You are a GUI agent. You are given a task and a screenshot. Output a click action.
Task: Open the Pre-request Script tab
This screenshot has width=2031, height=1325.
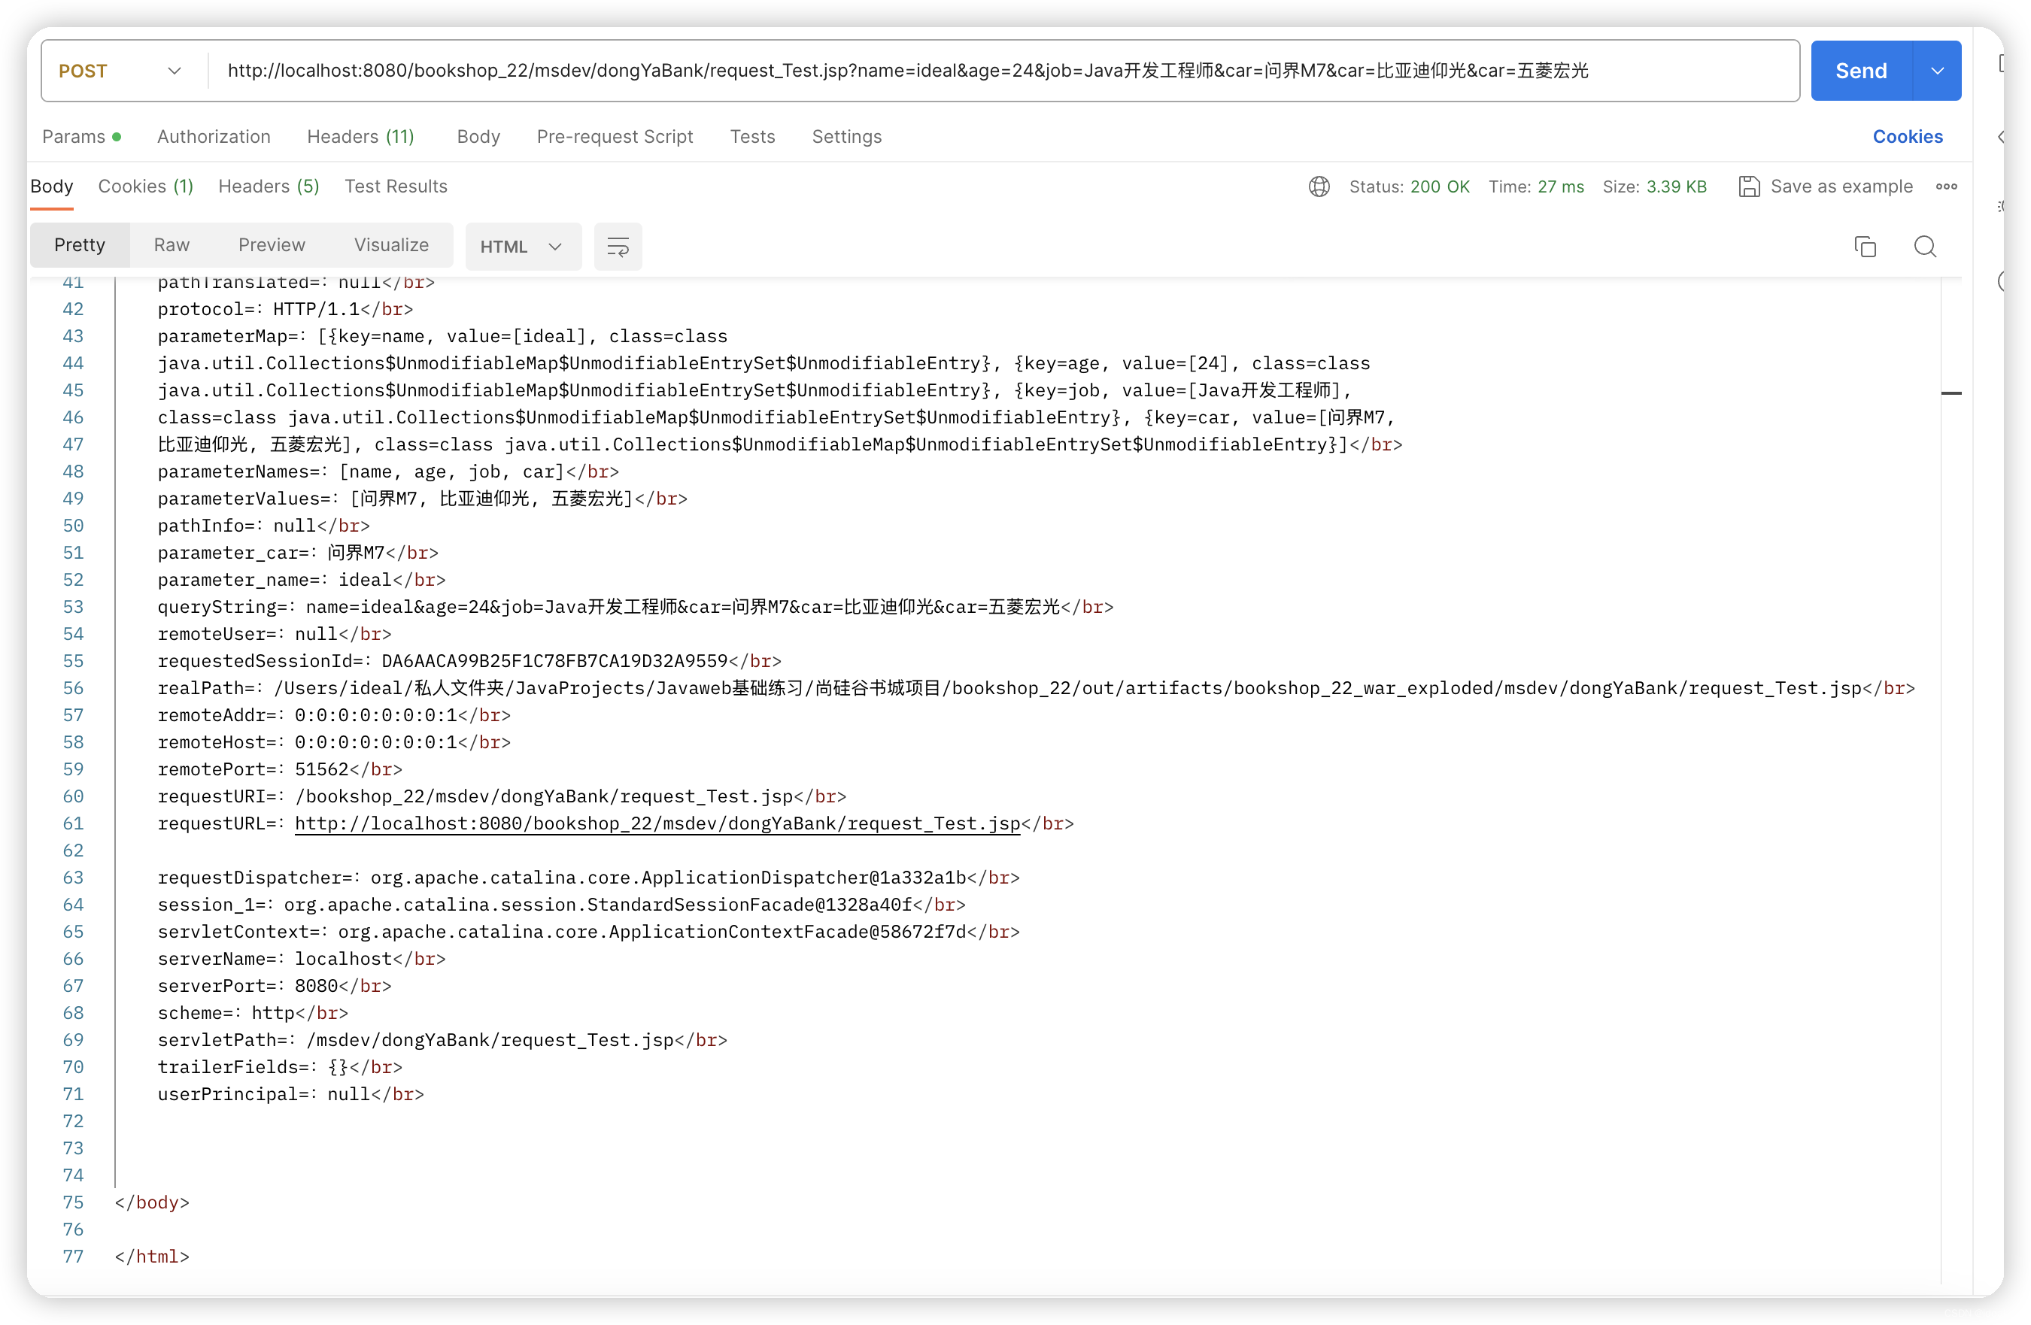tap(615, 137)
